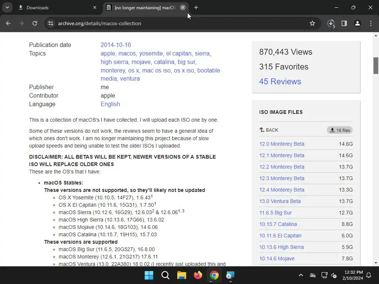Select the '315 Favorites' text
The height and width of the screenshot is (284, 379).
(284, 67)
